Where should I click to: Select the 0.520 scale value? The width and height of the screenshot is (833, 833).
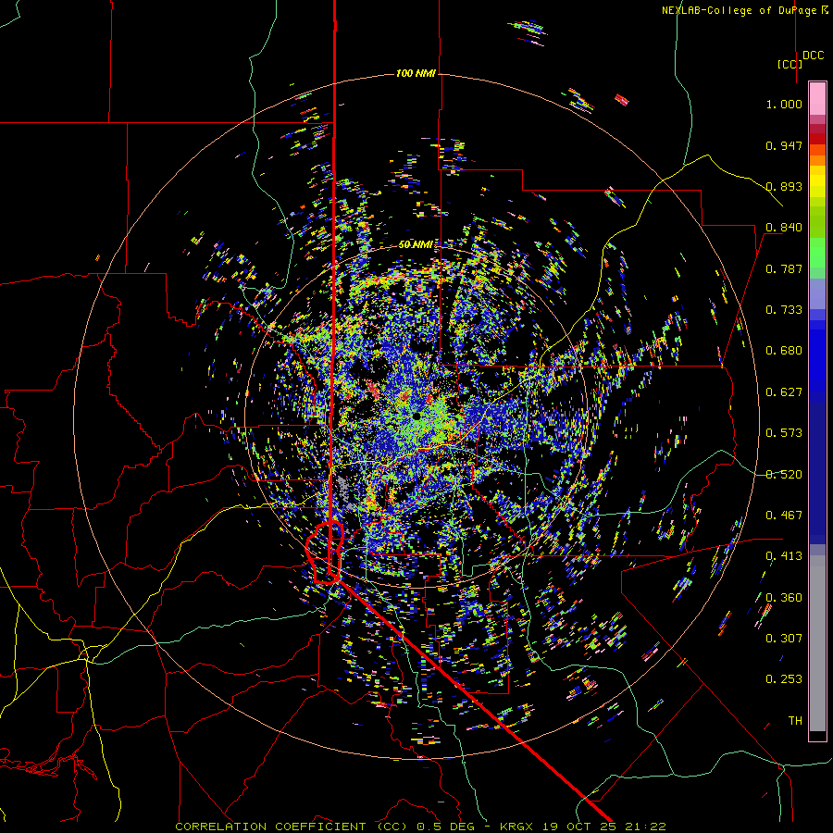pos(784,475)
